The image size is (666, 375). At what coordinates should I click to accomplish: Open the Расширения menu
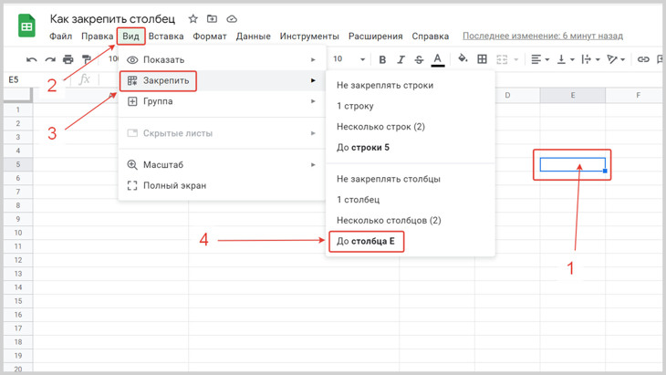[x=376, y=36]
